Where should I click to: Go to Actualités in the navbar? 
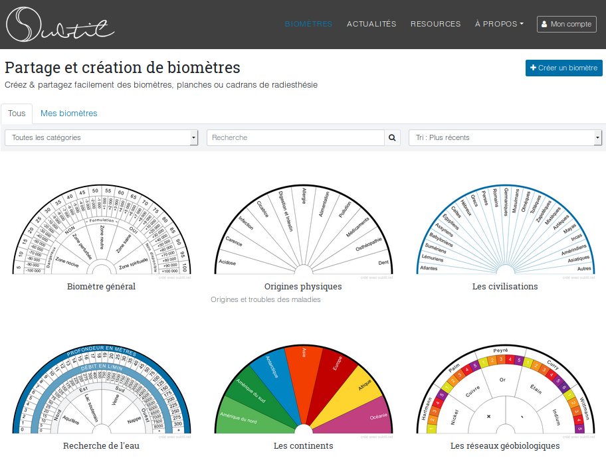pyautogui.click(x=371, y=24)
